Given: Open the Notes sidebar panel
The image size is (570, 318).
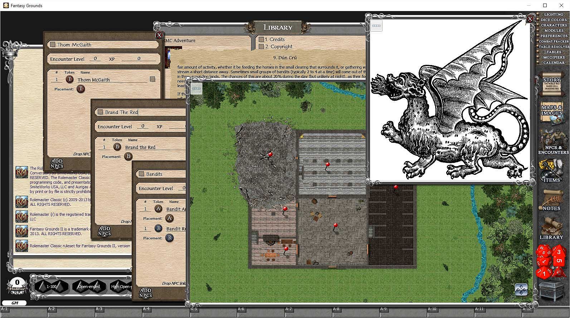Looking at the screenshot, I should [x=551, y=200].
